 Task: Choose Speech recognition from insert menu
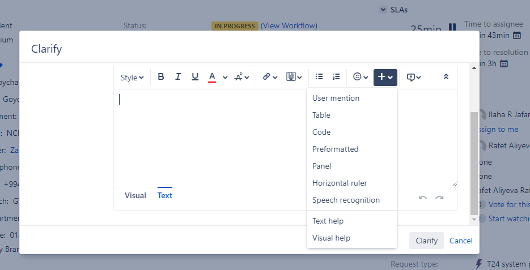coord(352,200)
